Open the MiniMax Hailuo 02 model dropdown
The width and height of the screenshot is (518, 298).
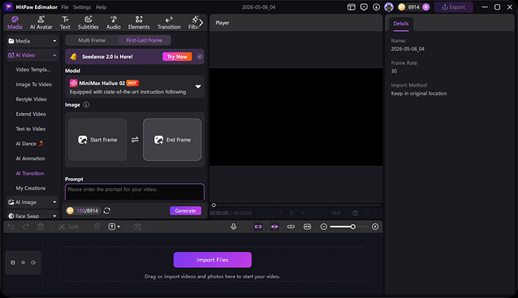pyautogui.click(x=135, y=87)
